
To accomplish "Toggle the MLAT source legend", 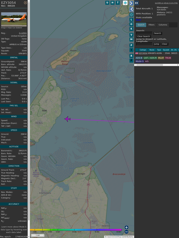I will click(161, 58).
